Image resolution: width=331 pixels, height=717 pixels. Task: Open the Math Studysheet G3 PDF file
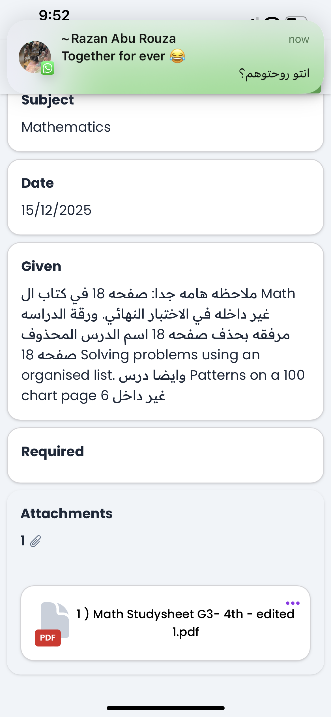tap(185, 622)
